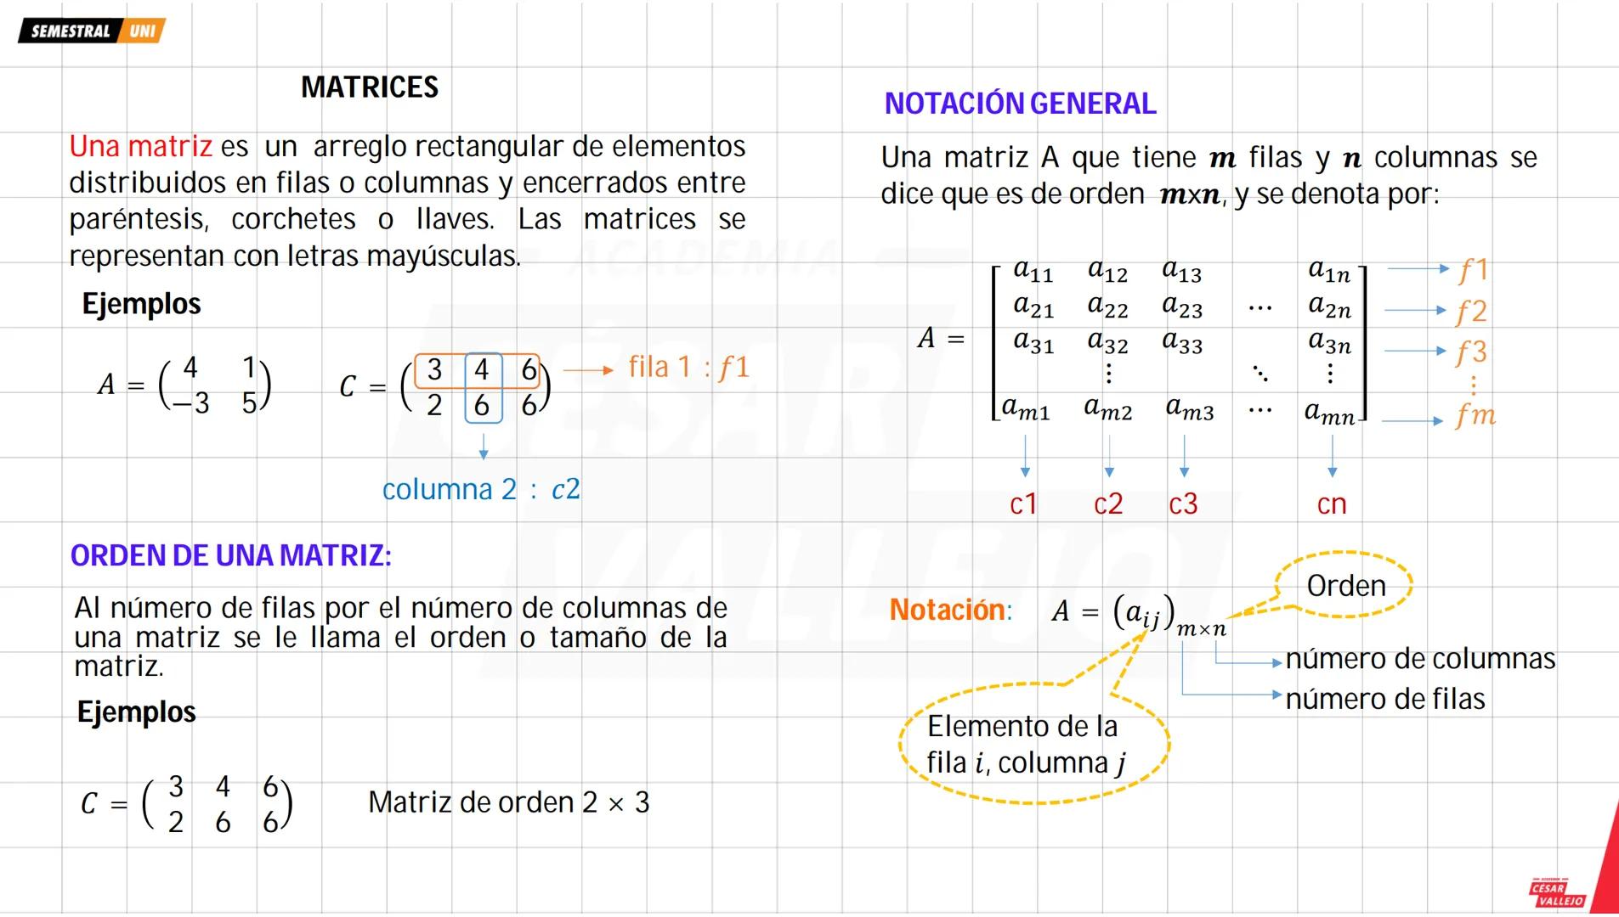Click the arrow pointing to "número de columnas"
The height and width of the screenshot is (917, 1619).
click(x=1248, y=660)
